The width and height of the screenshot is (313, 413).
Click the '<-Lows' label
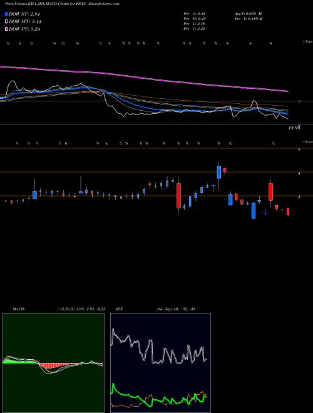pos(308,141)
